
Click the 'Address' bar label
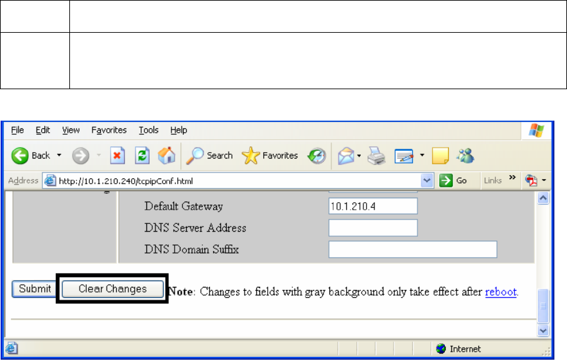point(23,180)
